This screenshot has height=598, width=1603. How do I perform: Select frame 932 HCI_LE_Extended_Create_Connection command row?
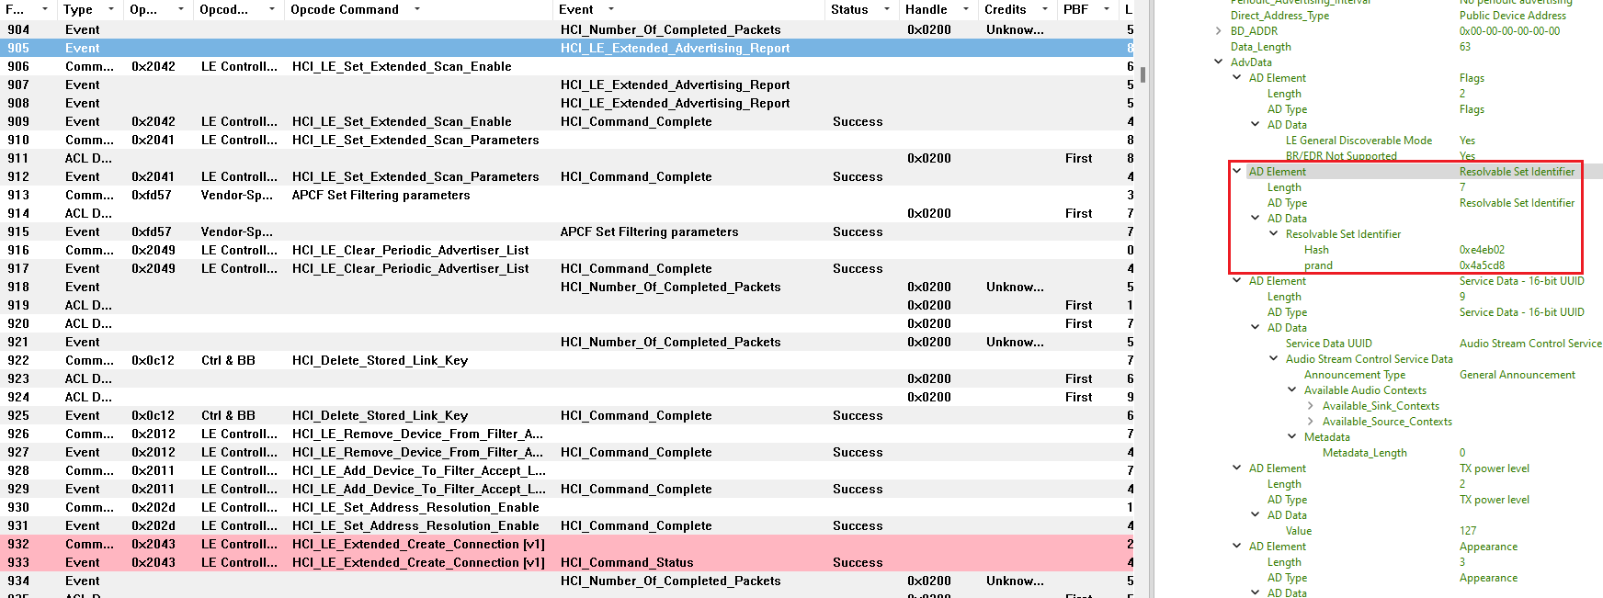pos(567,544)
